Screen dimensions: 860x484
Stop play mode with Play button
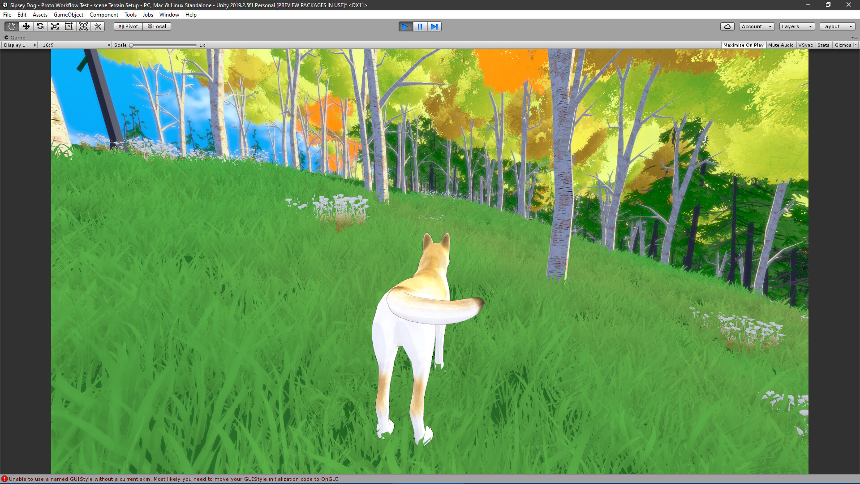405,26
